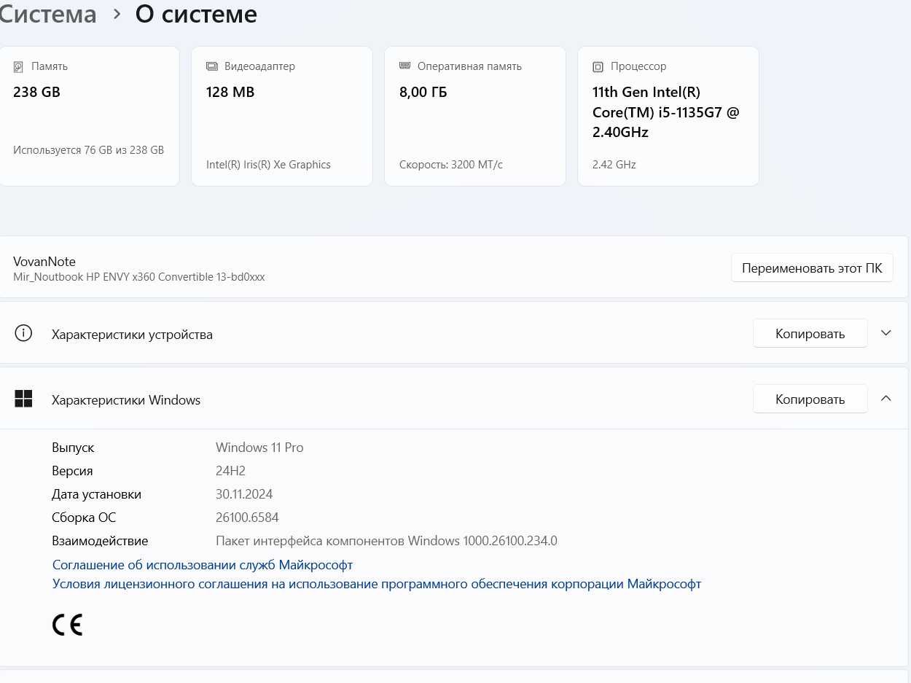Image resolution: width=911 pixels, height=683 pixels.
Task: Go back to Система in the breadcrumb
Action: click(48, 14)
